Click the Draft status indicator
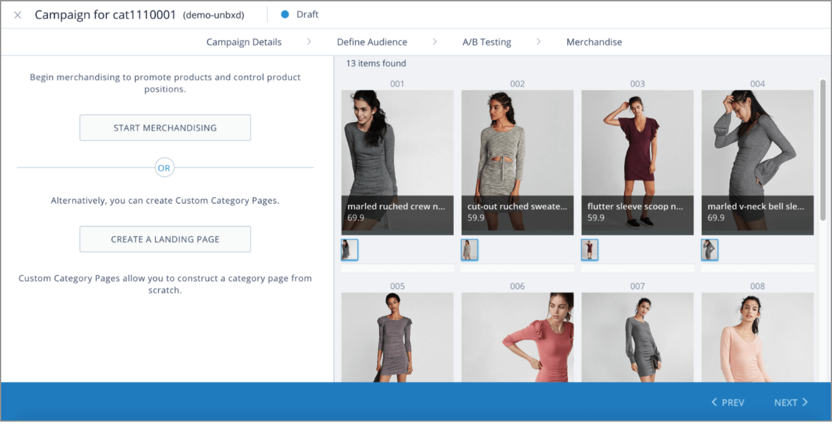Image resolution: width=832 pixels, height=424 pixels. point(300,14)
